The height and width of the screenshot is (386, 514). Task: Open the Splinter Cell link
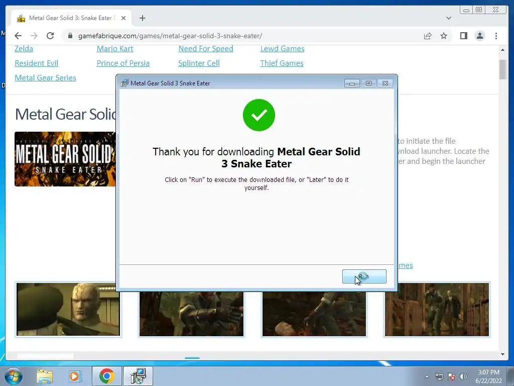(x=199, y=63)
